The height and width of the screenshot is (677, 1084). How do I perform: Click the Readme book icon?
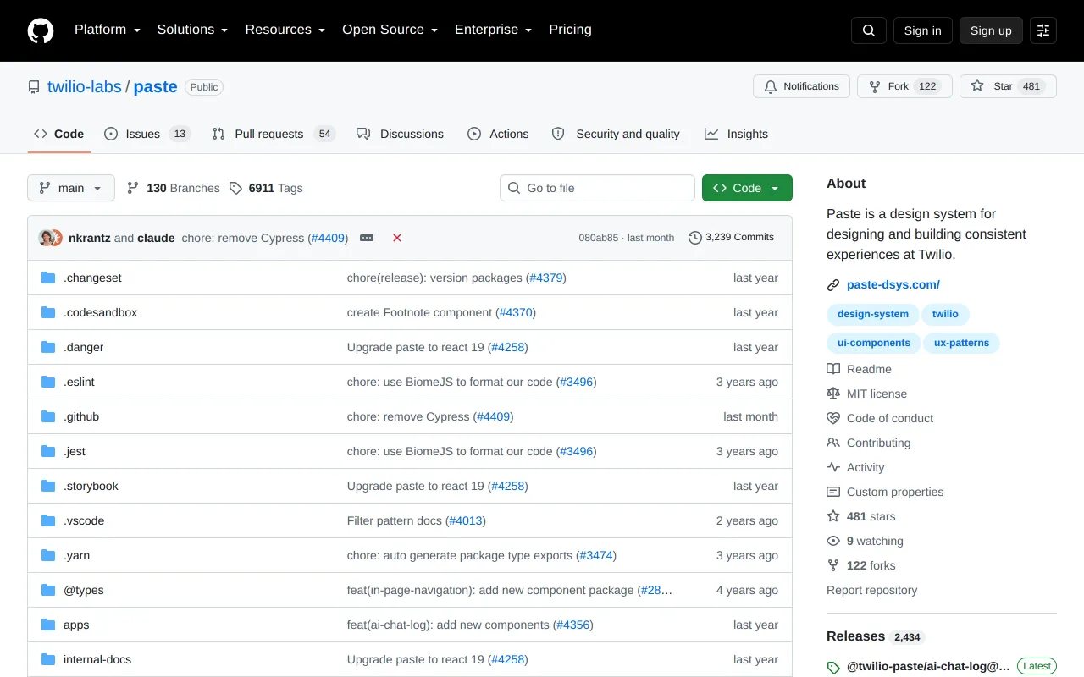tap(833, 369)
